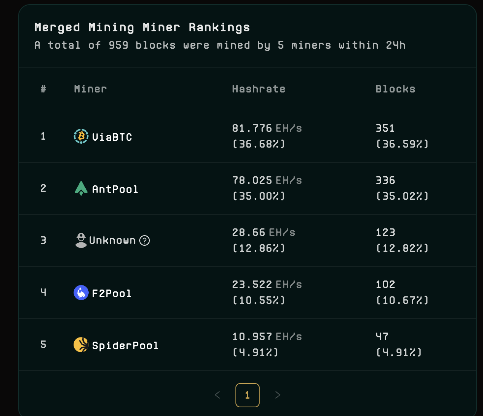
Task: Click the previous page chevron arrow
Action: [x=217, y=395]
